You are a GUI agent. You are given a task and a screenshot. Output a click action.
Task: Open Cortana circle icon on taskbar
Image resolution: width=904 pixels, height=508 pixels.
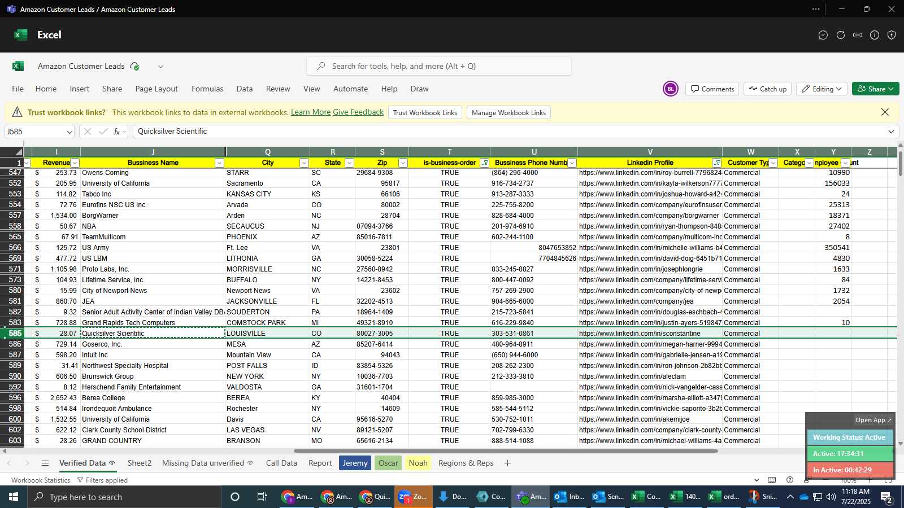coord(235,497)
